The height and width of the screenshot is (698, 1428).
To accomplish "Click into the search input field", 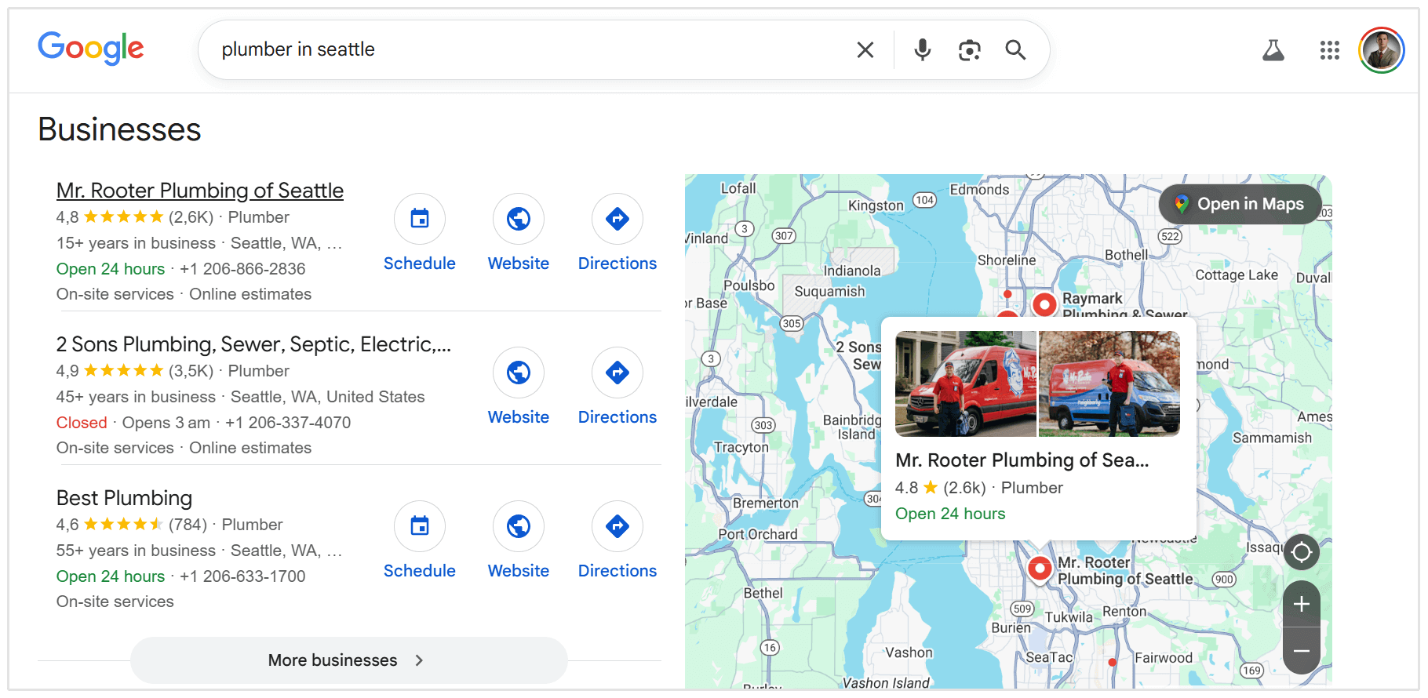I will point(526,50).
